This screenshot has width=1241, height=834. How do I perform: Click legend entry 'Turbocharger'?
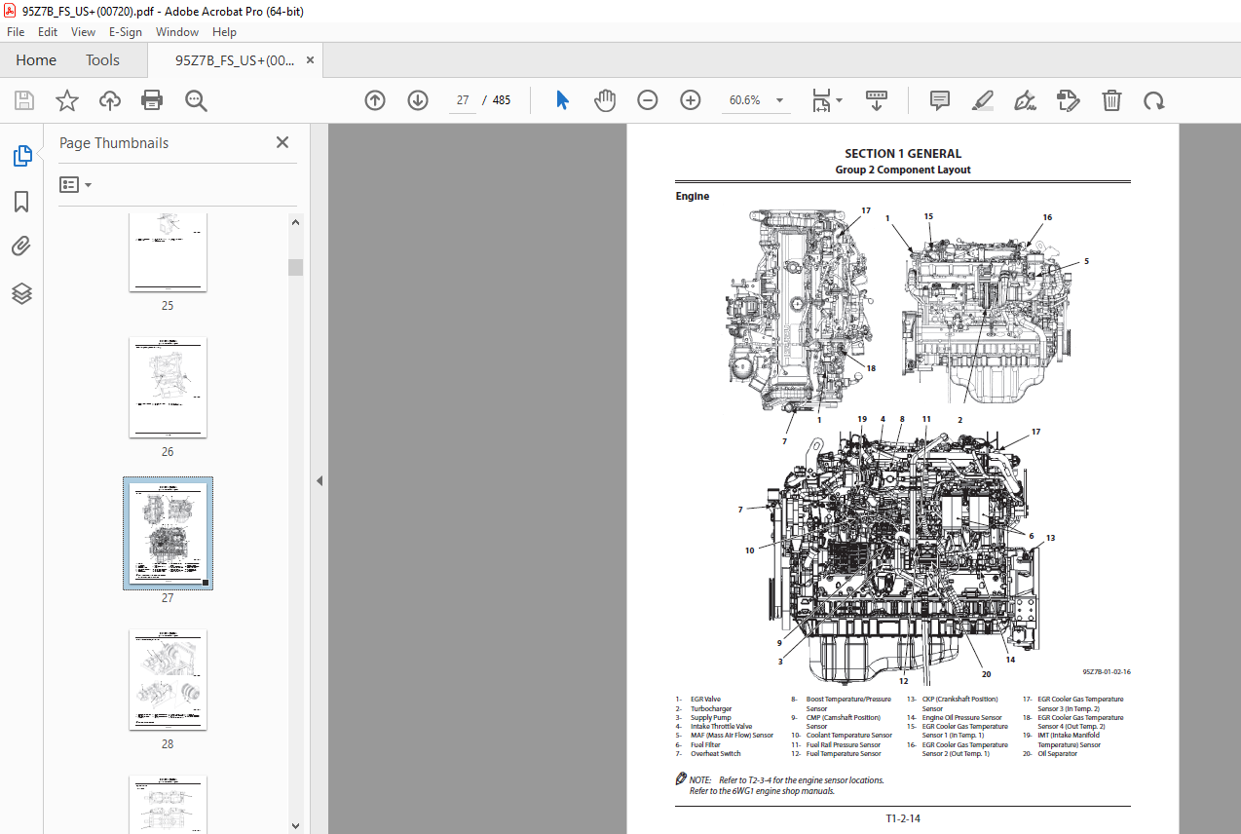711,708
